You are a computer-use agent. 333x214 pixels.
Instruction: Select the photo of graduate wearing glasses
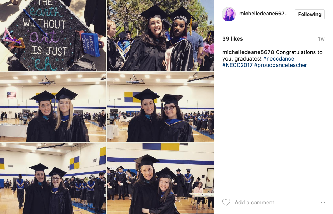coord(160,107)
